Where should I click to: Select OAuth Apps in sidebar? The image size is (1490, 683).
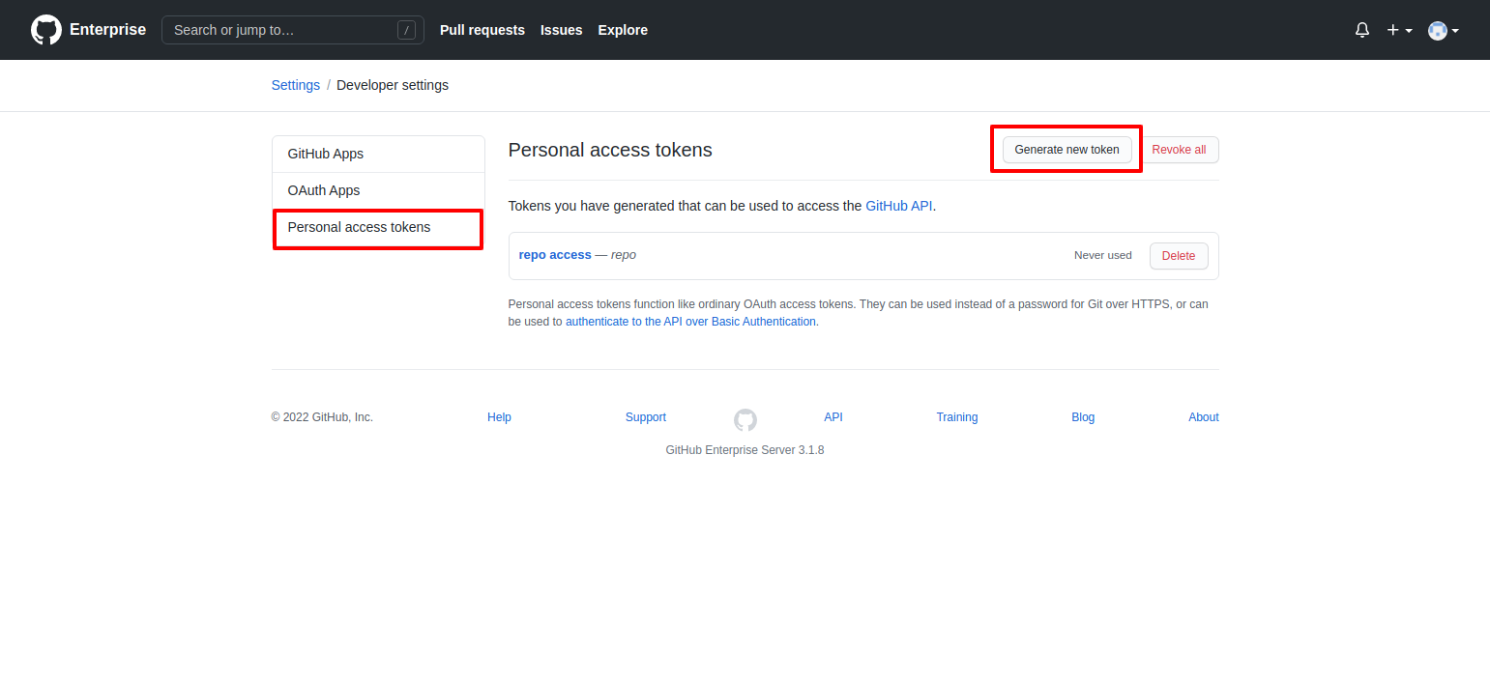pyautogui.click(x=378, y=191)
